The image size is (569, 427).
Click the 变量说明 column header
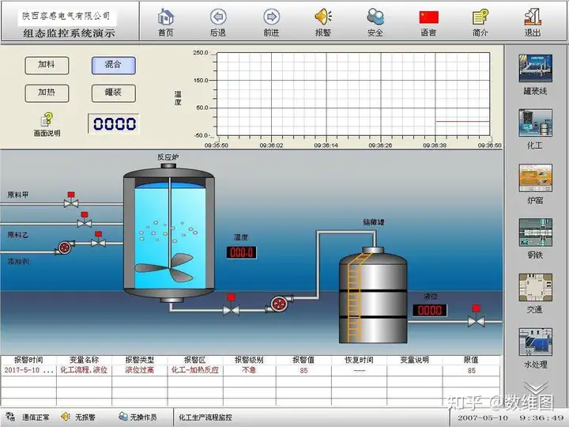tap(415, 360)
